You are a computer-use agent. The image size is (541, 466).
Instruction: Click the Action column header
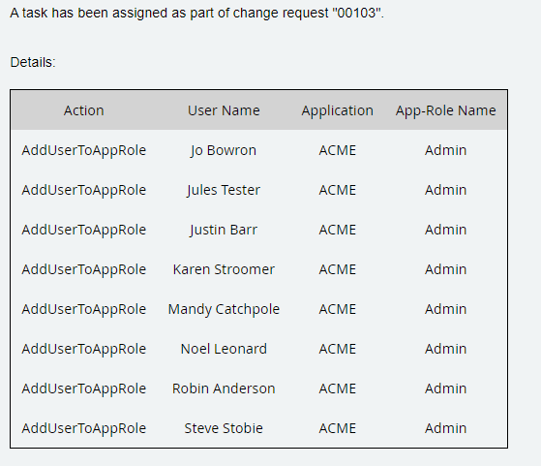tap(83, 110)
